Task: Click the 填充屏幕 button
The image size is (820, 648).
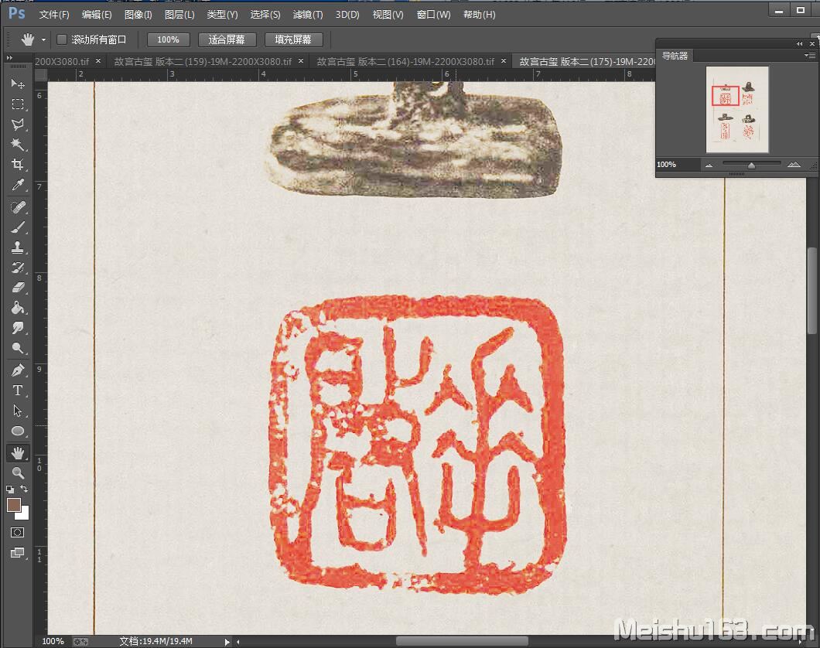Action: point(293,39)
